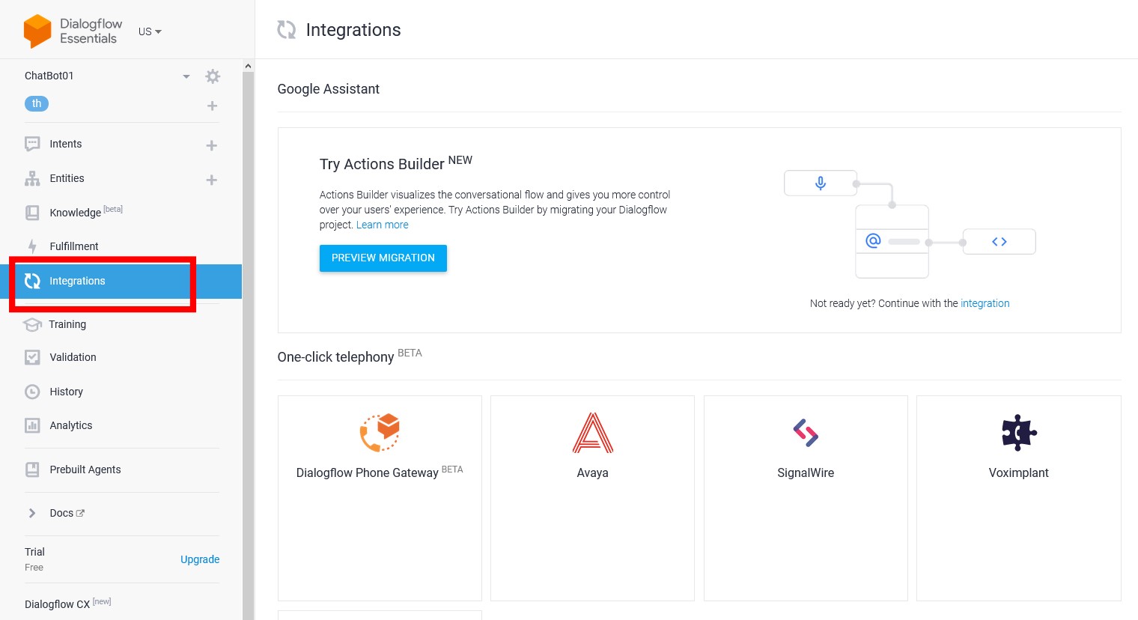This screenshot has height=620, width=1138.
Task: Click the Avaya logo icon
Action: click(593, 433)
